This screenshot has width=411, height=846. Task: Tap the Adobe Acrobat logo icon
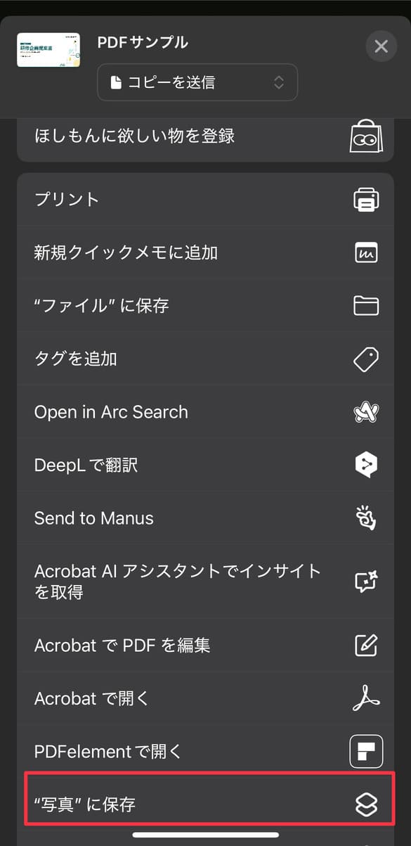pos(366,698)
